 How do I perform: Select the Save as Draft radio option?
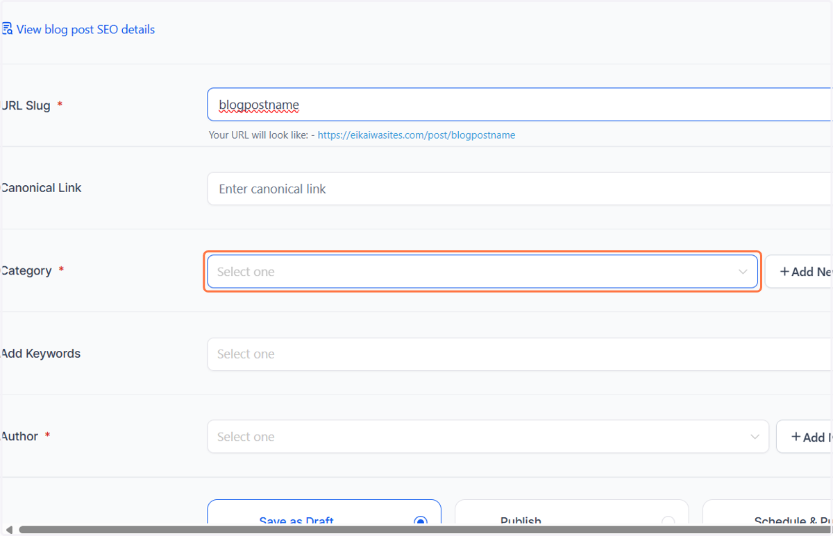[420, 521]
